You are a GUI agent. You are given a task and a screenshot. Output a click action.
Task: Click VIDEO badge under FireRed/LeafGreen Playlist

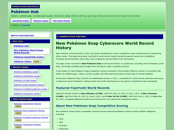[x=18, y=120]
